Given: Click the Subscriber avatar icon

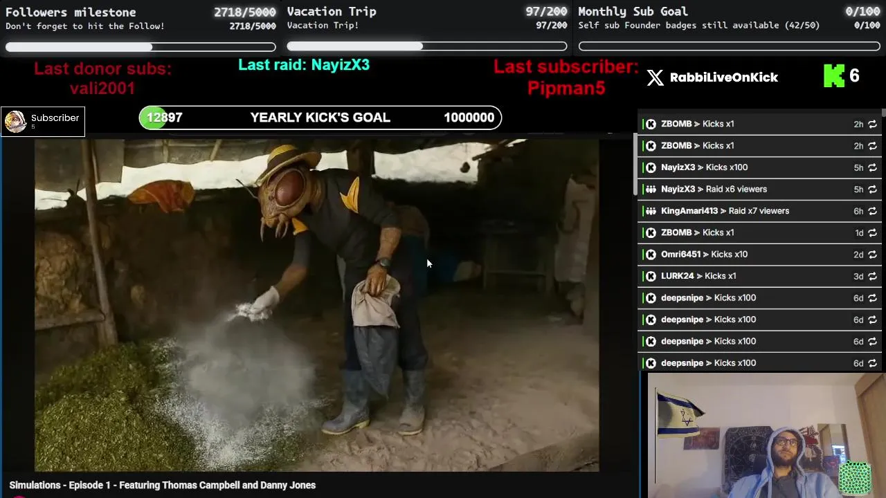Looking at the screenshot, I should pyautogui.click(x=15, y=121).
